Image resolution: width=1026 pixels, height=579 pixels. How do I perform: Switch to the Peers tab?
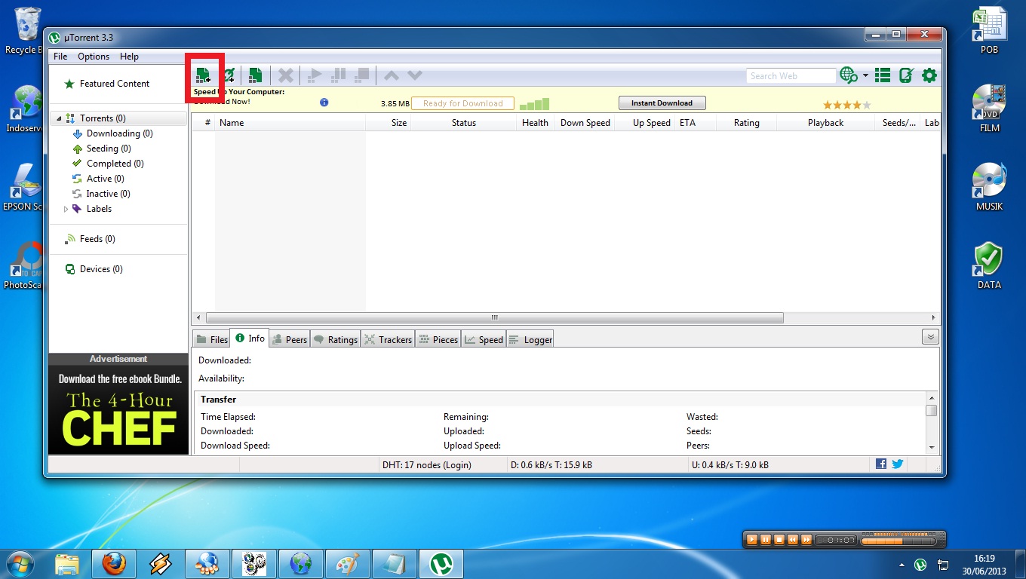pos(288,339)
